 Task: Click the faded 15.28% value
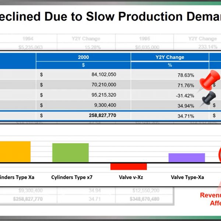92,48
